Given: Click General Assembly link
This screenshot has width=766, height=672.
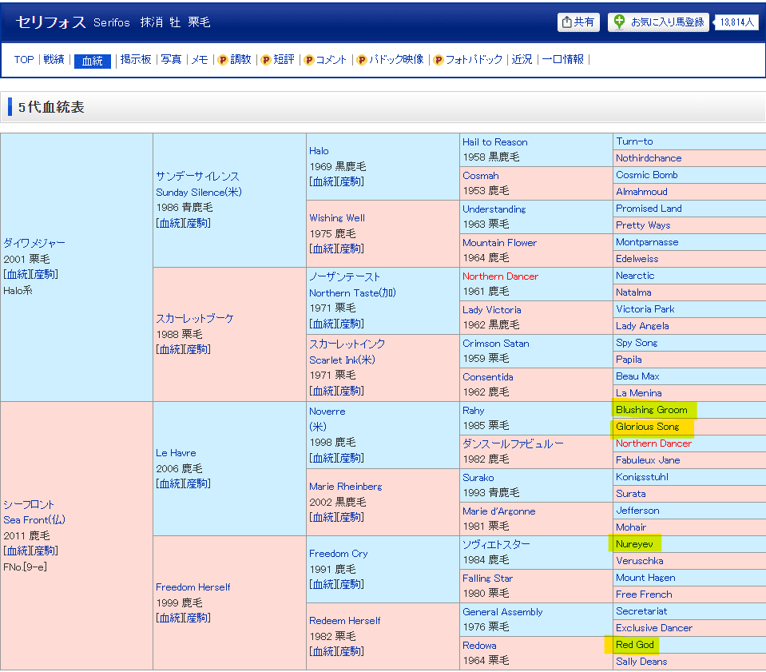Looking at the screenshot, I should pyautogui.click(x=502, y=612).
